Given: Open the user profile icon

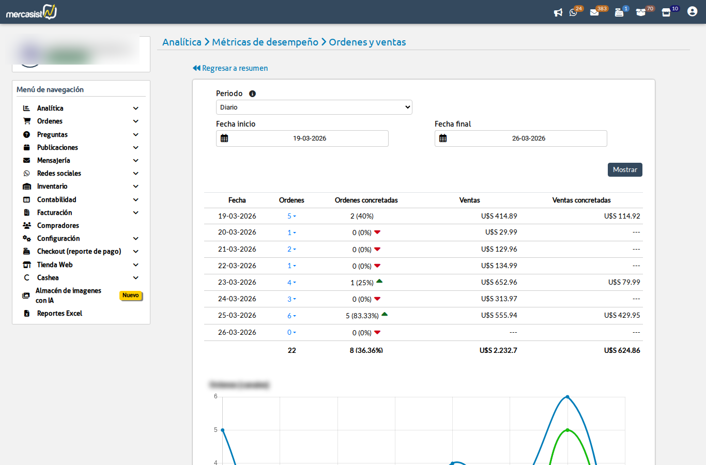Looking at the screenshot, I should (x=692, y=11).
